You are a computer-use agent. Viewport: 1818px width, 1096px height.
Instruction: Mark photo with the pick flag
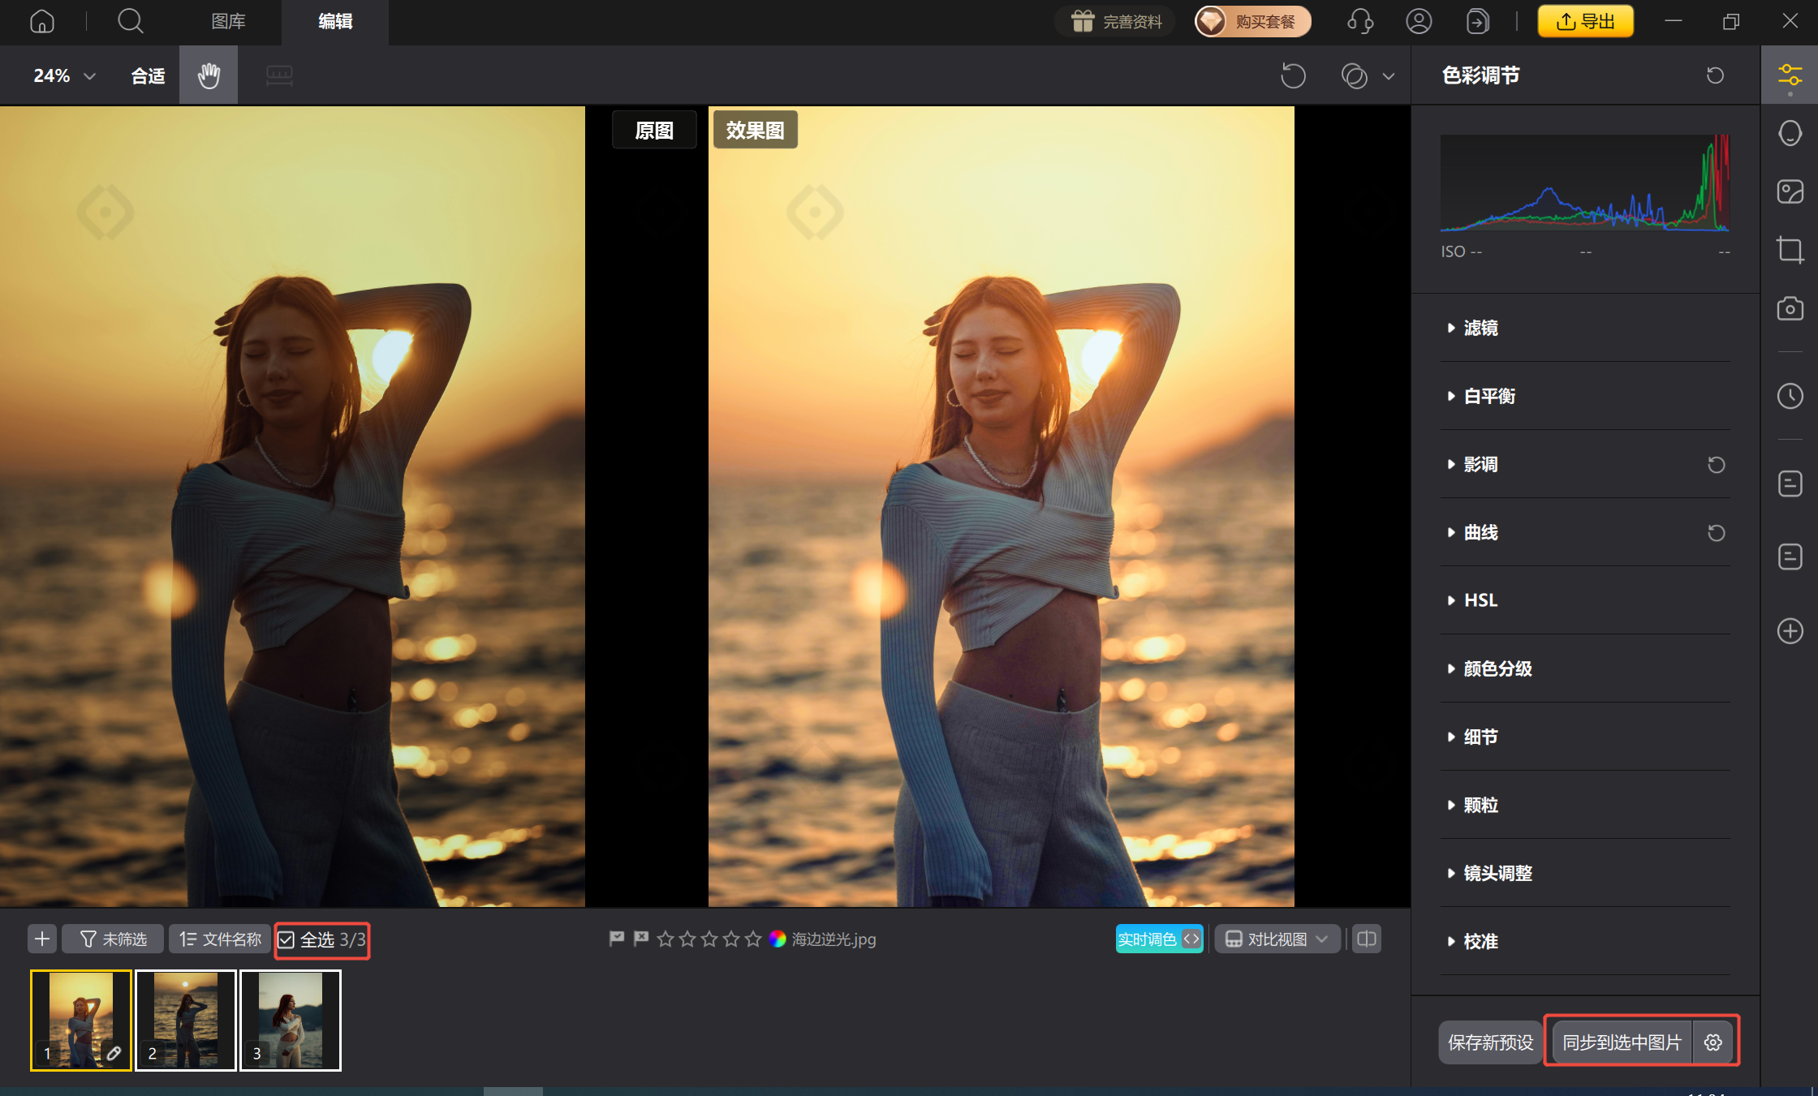click(x=617, y=939)
